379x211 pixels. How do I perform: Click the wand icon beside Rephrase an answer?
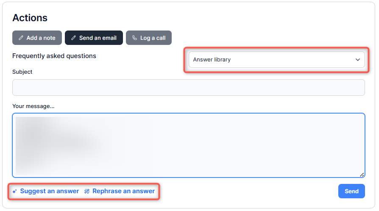[87, 192]
